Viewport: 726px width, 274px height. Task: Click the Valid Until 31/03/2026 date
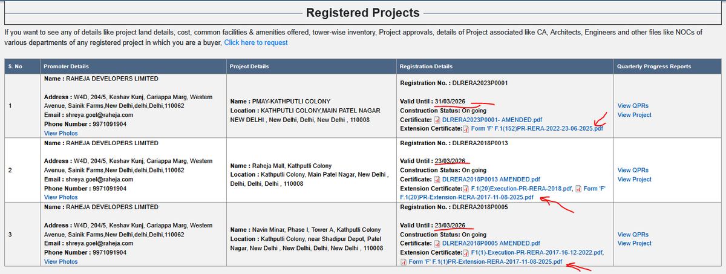450,101
